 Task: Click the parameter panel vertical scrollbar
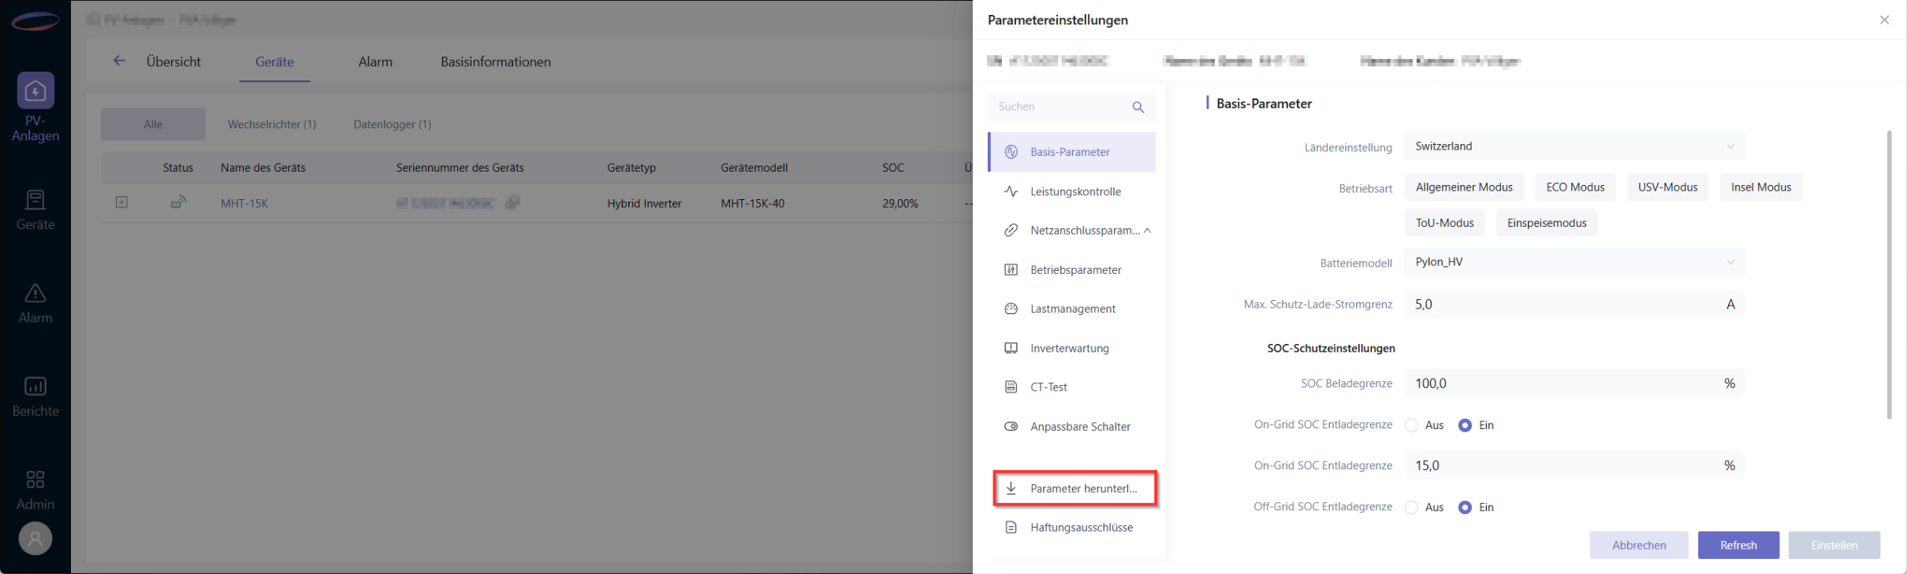(1889, 275)
